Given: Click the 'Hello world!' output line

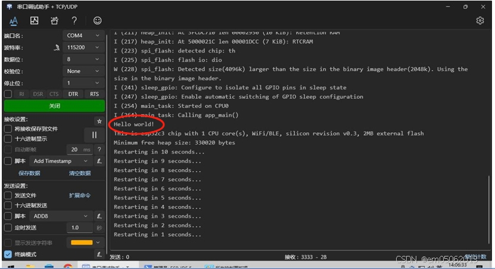Looking at the screenshot, I should (x=134, y=124).
